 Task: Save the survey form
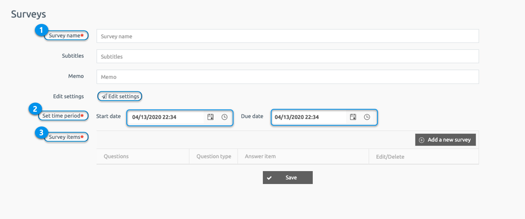pos(288,178)
